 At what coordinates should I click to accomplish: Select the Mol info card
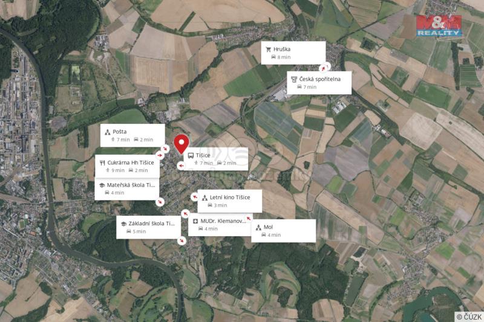point(283,231)
